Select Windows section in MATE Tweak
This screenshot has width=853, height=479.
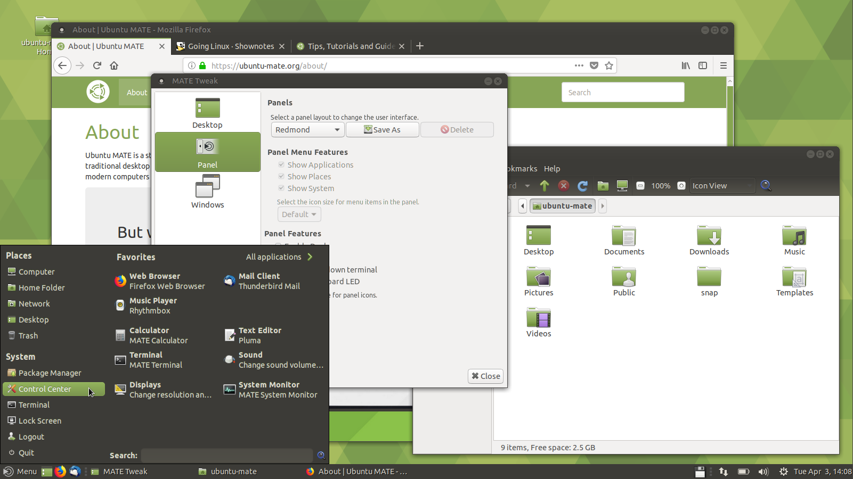tap(207, 192)
